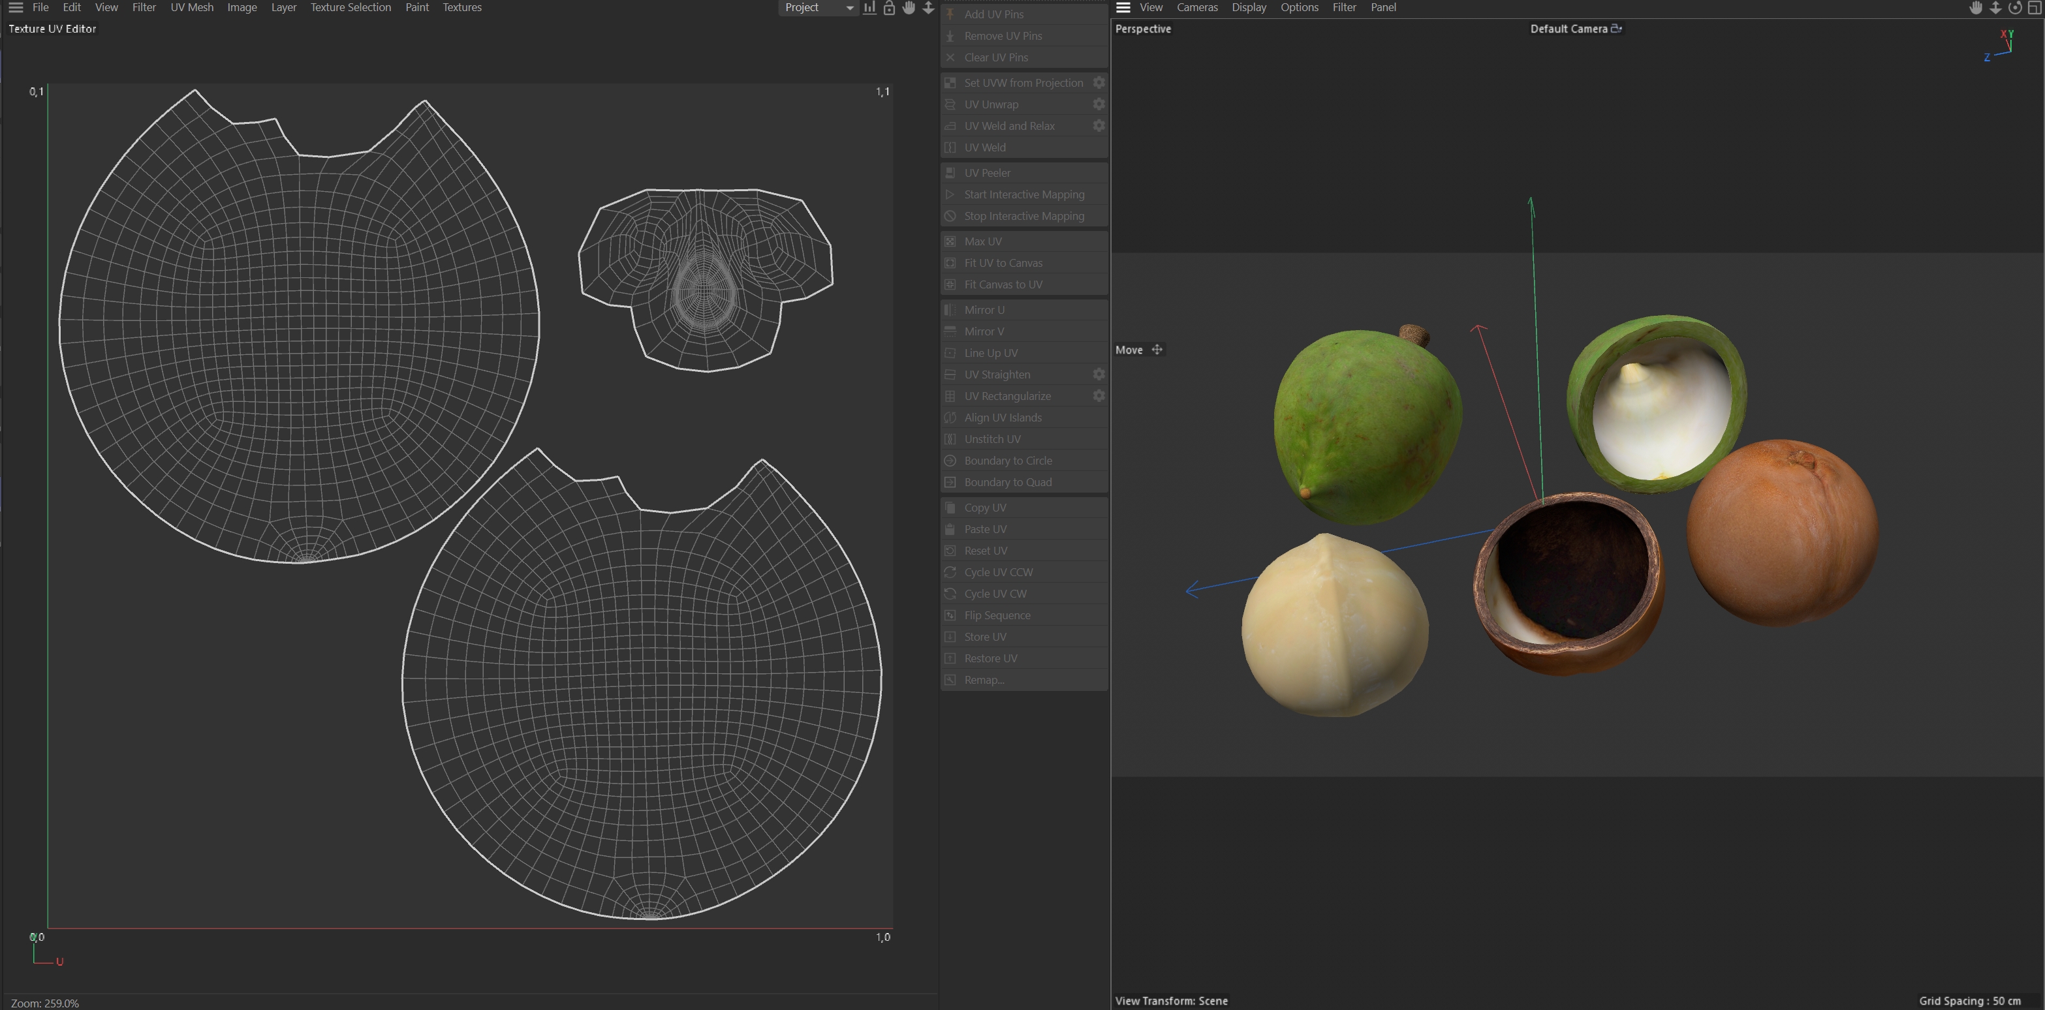This screenshot has height=1010, width=2045.
Task: Click the viewport pan hand icon
Action: tap(1976, 7)
